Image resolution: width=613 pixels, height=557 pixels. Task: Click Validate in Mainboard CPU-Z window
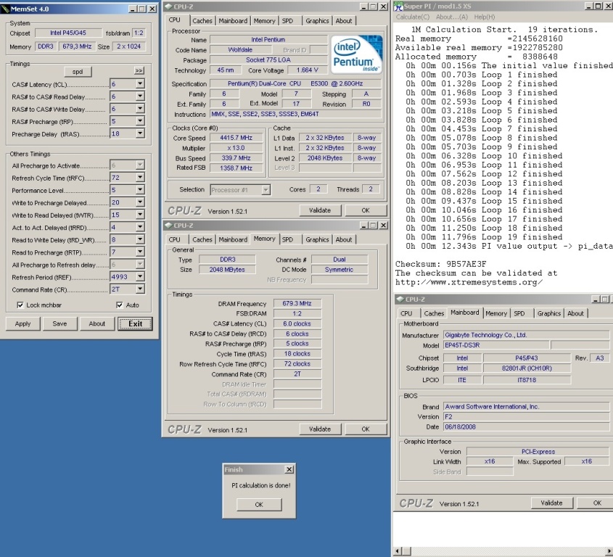tap(551, 503)
